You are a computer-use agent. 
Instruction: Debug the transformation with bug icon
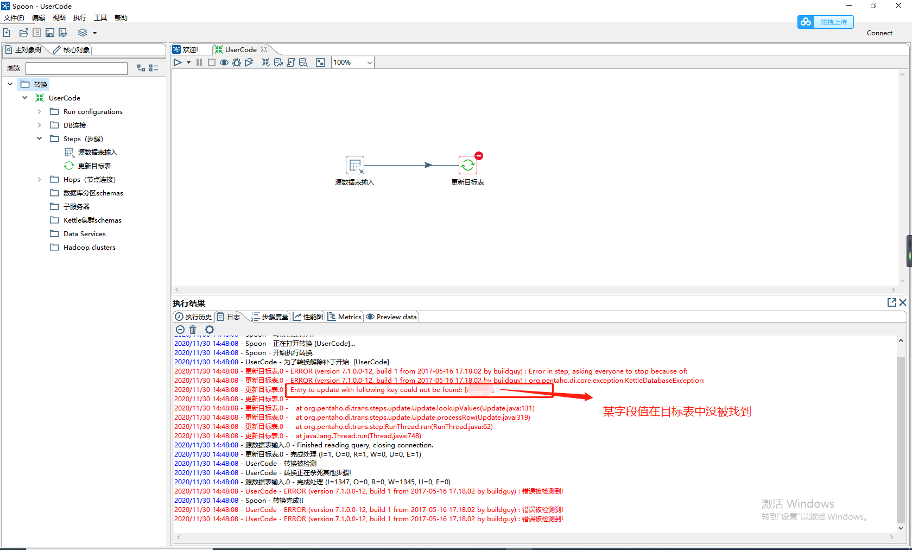click(x=236, y=62)
